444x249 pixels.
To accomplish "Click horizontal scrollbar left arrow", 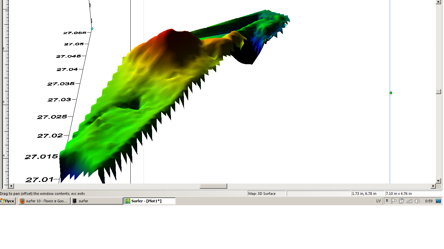I will tap(11, 186).
